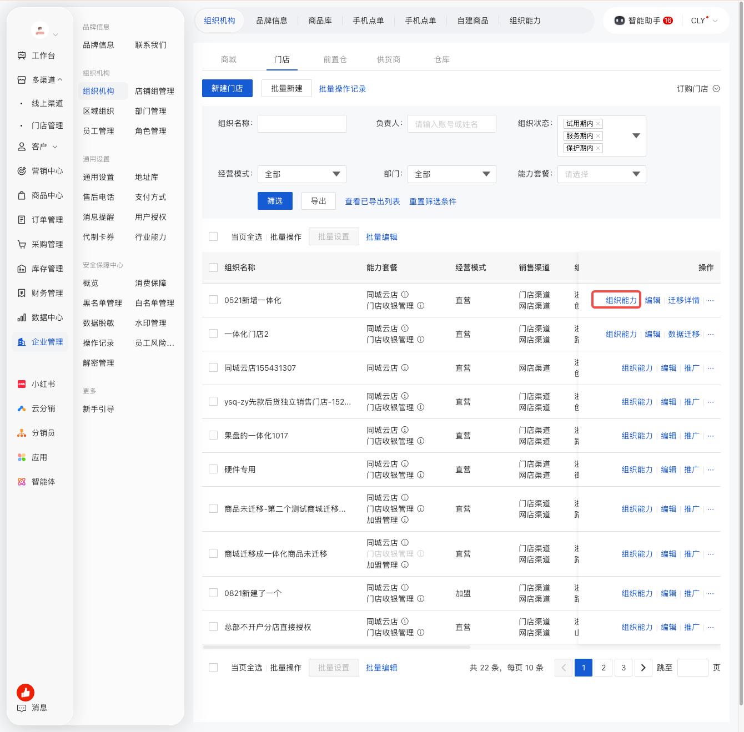Open 商品中心 bag icon
The height and width of the screenshot is (732, 744).
pyautogui.click(x=22, y=195)
